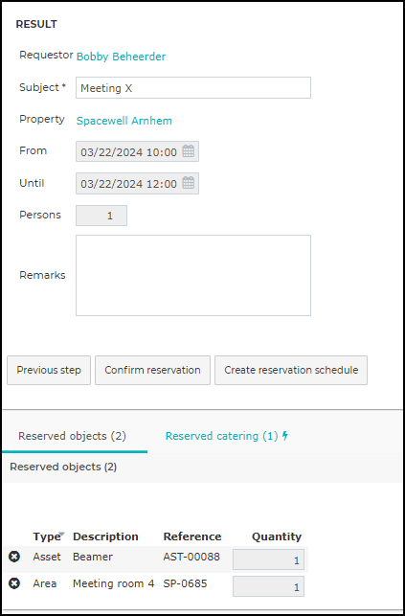Confirm the reservation
Screen dimensions: 405x616
[x=152, y=370]
